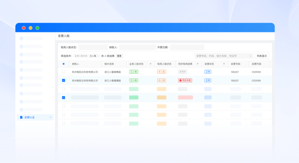Image resolution: width=299 pixels, height=163 pixels.
Task: Click the invoice number search box
Action: [222, 56]
